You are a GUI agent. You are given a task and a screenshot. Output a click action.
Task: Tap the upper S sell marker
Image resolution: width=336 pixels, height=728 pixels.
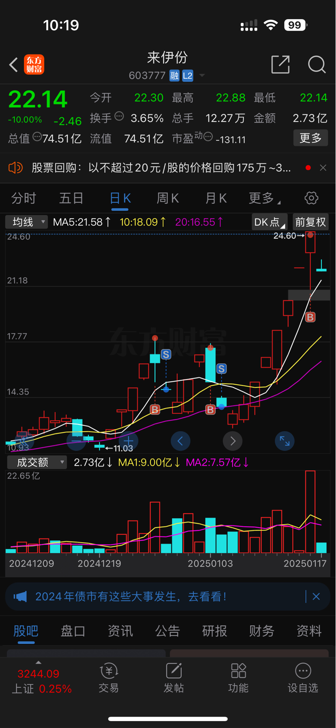166,355
